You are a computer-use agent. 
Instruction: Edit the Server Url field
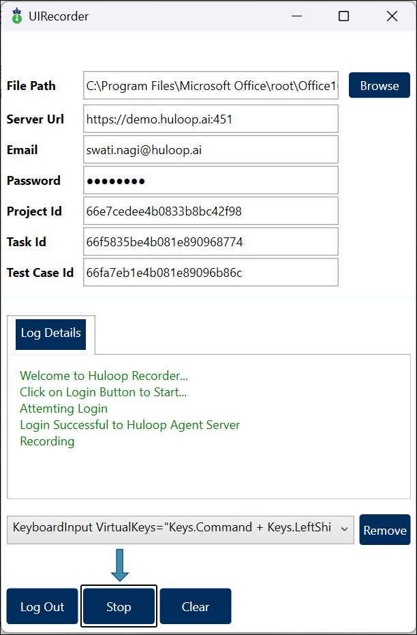[x=211, y=119]
